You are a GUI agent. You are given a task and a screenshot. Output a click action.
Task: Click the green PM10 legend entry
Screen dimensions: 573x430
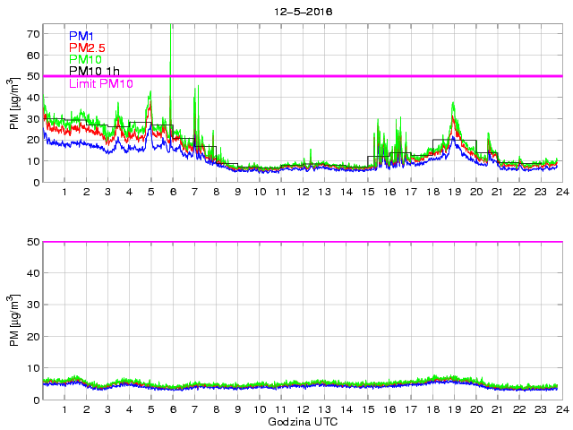click(x=85, y=59)
